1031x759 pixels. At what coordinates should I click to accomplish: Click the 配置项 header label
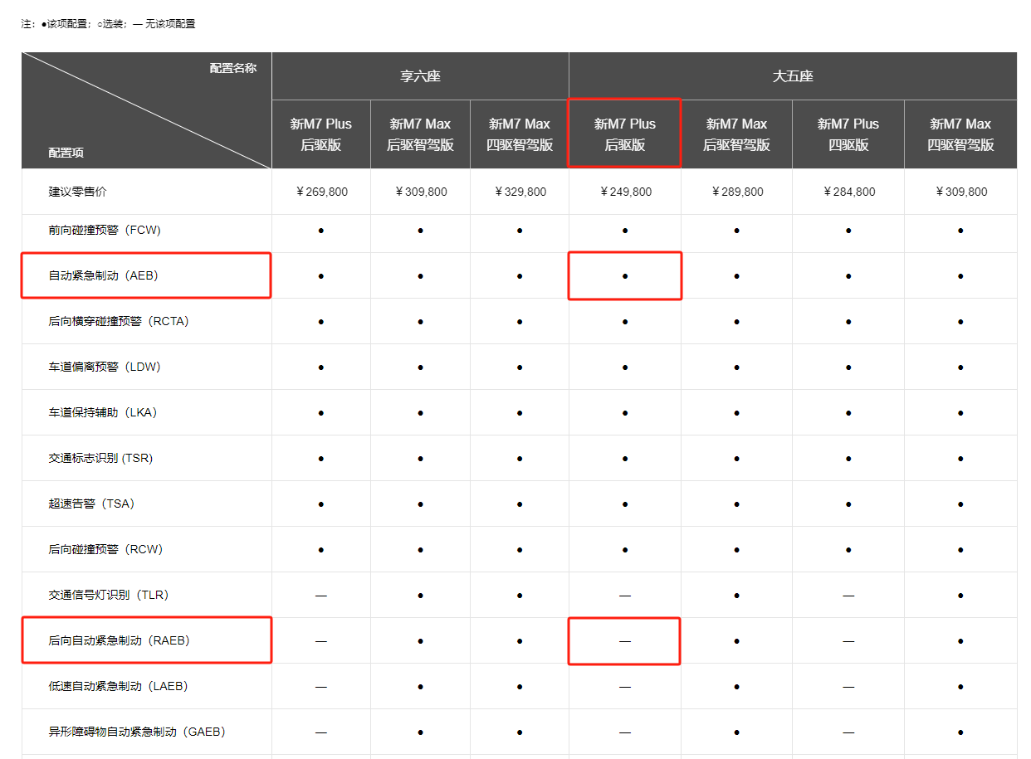click(x=66, y=153)
